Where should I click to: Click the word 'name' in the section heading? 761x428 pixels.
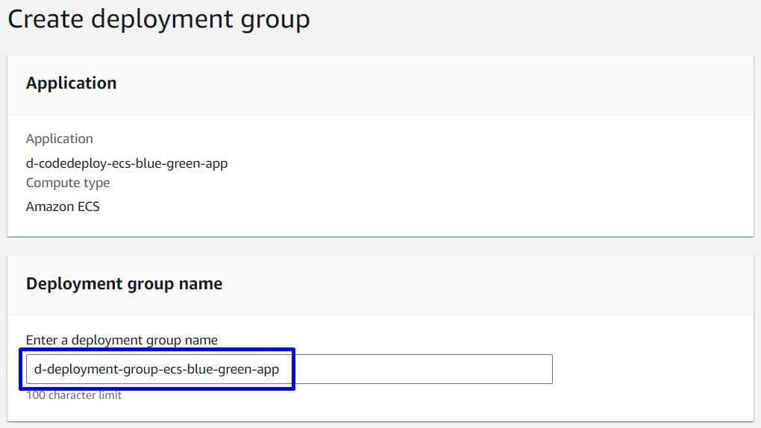[x=201, y=283]
